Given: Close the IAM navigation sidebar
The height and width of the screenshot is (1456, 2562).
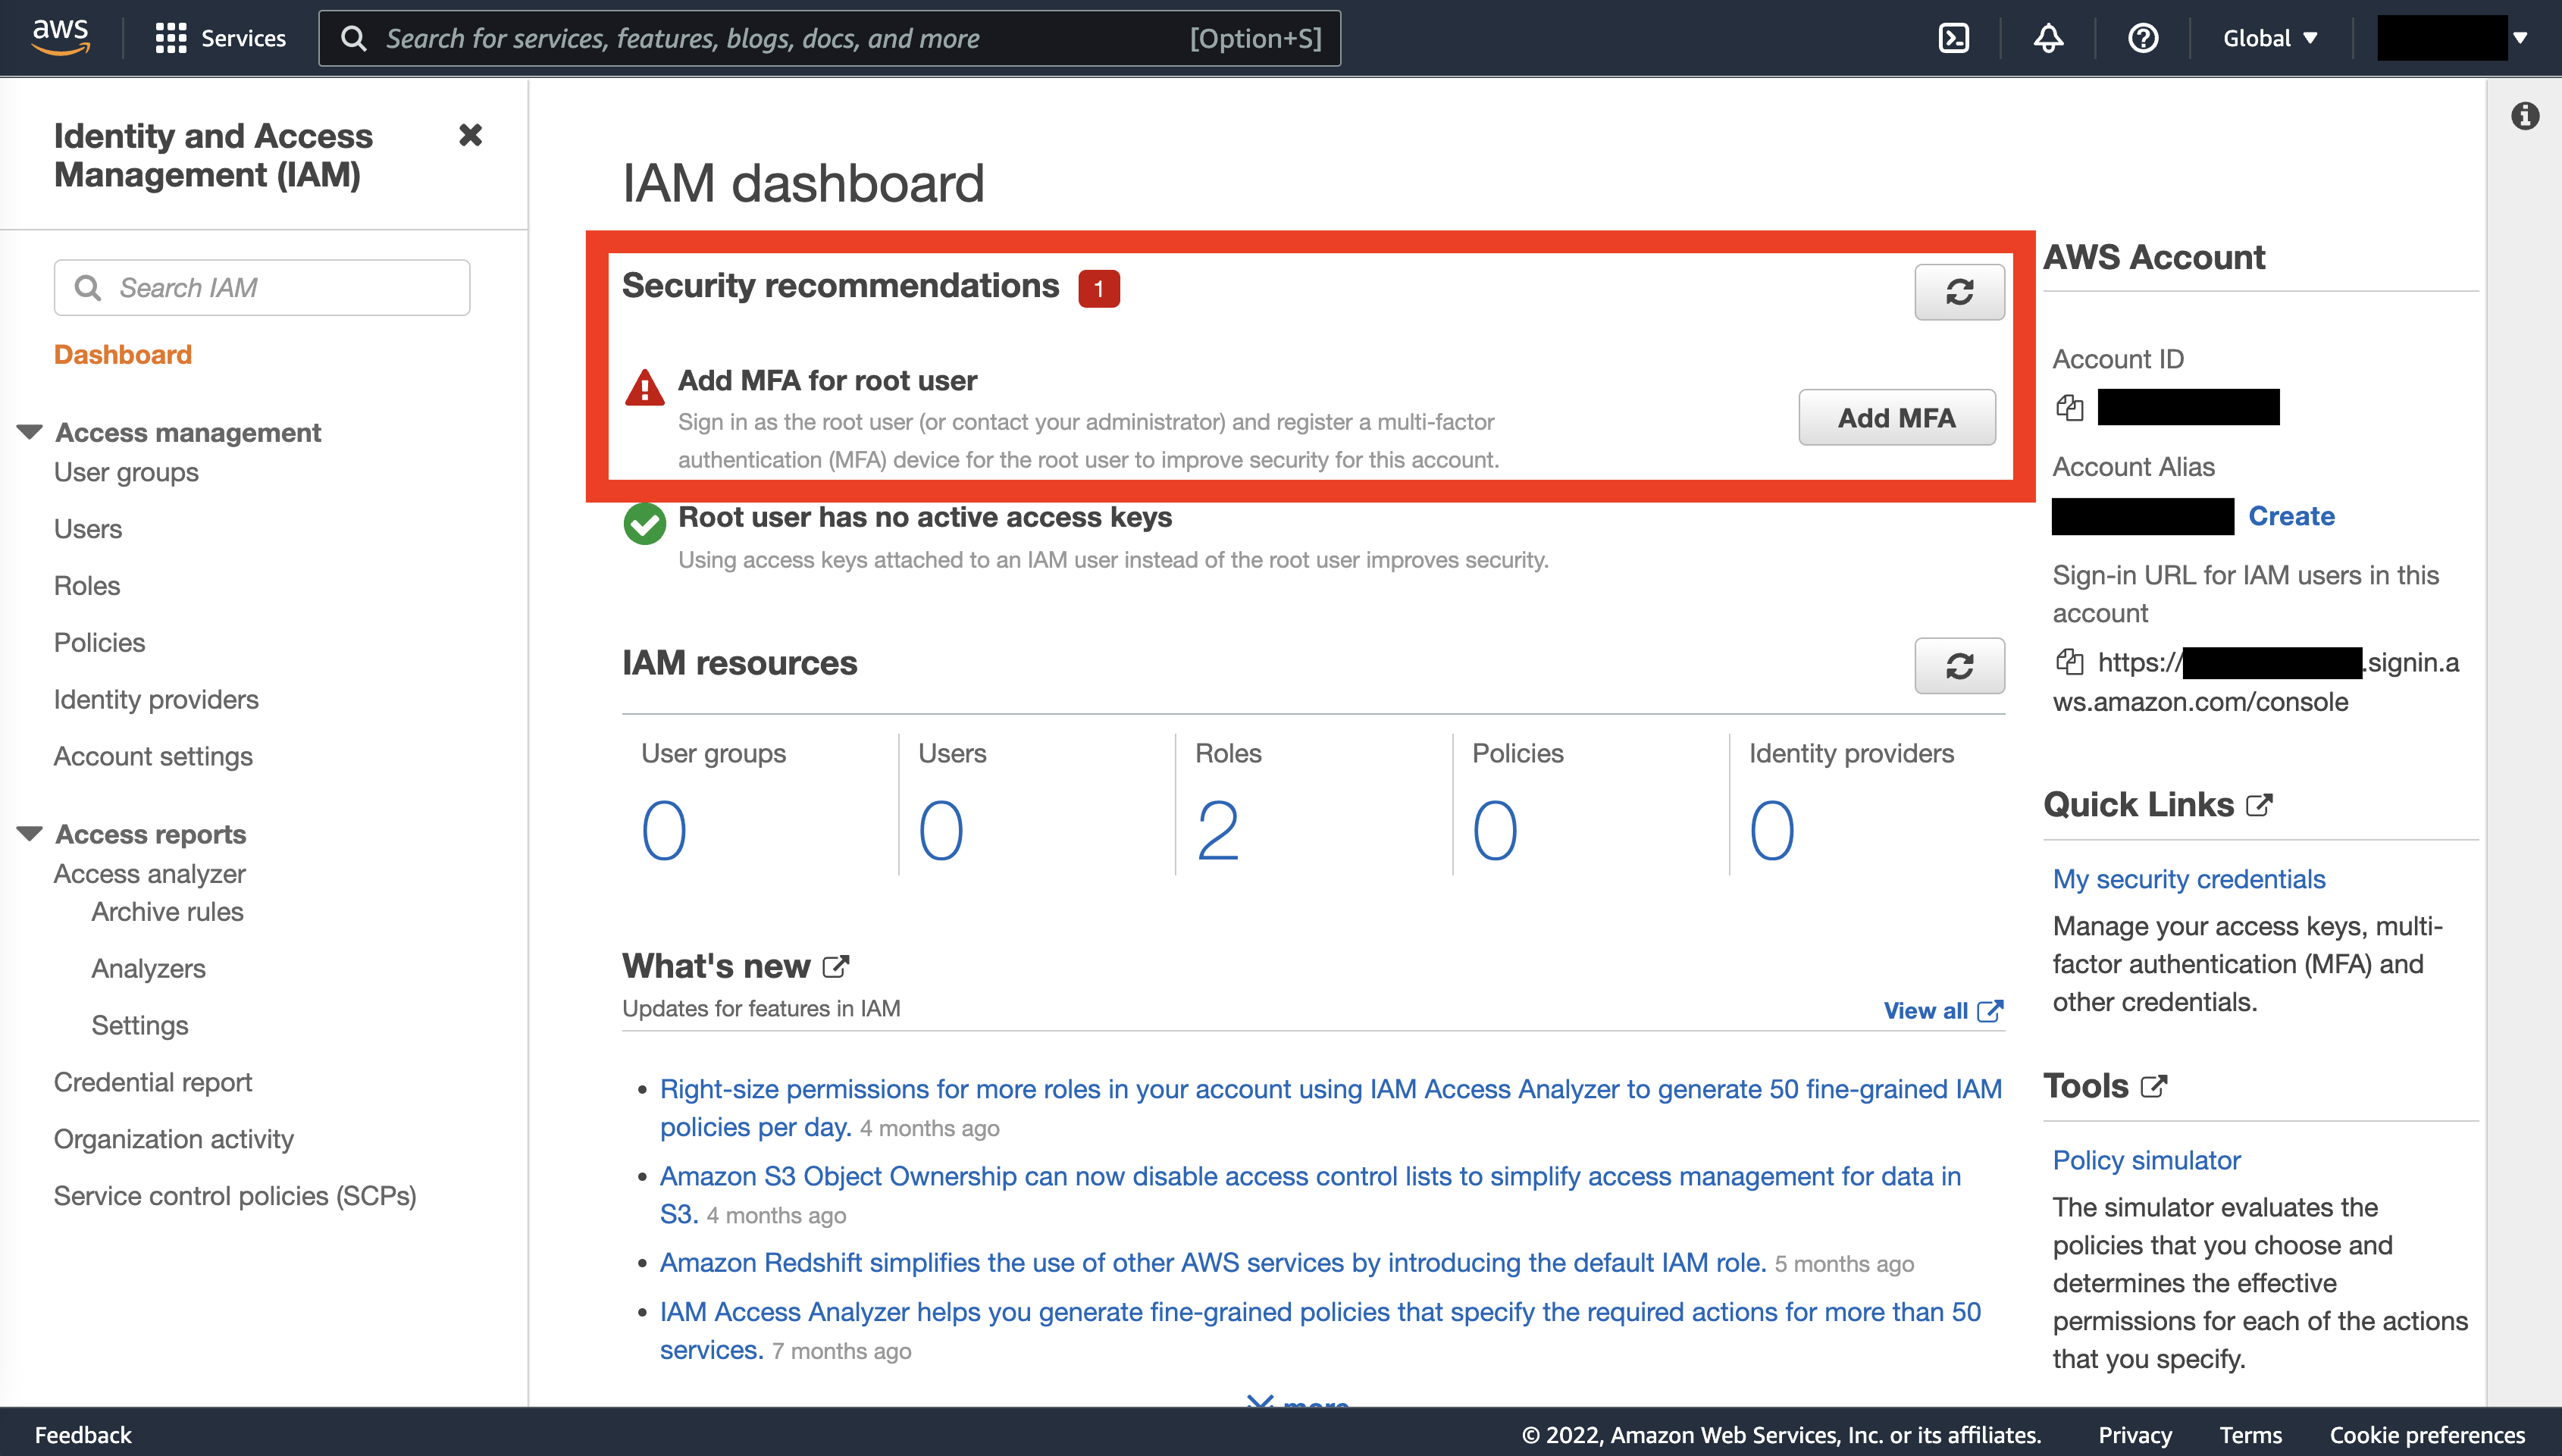Looking at the screenshot, I should 470,134.
